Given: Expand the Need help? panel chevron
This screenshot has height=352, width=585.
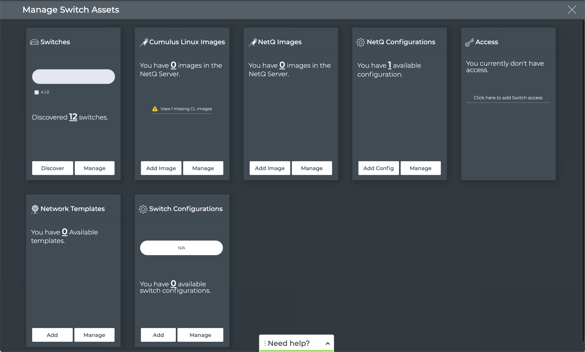Looking at the screenshot, I should (x=327, y=343).
